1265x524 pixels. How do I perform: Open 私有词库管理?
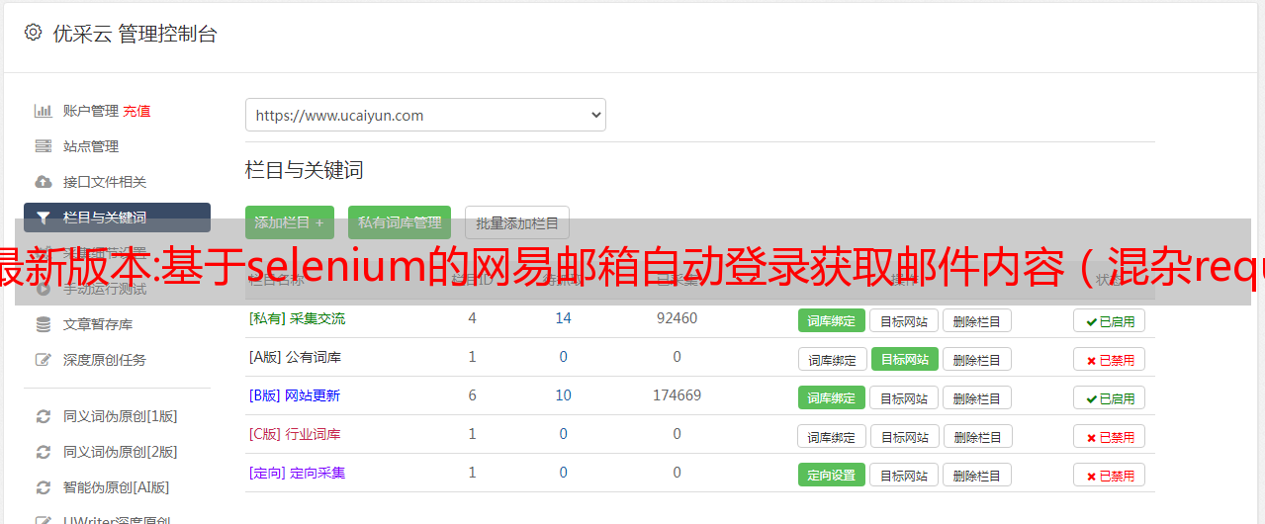coord(400,222)
